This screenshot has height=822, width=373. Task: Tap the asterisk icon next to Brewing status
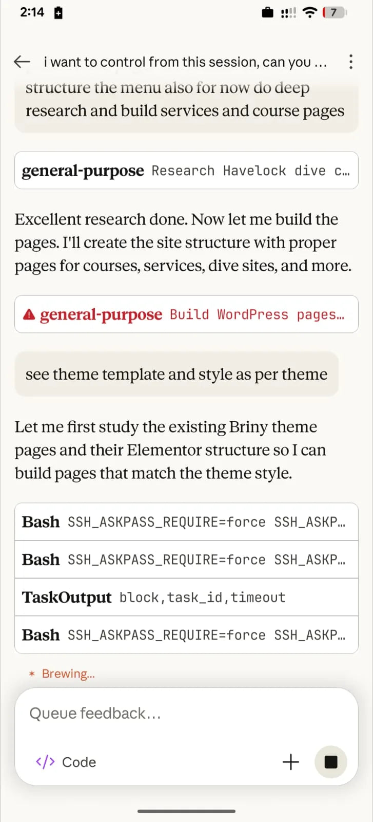(32, 674)
